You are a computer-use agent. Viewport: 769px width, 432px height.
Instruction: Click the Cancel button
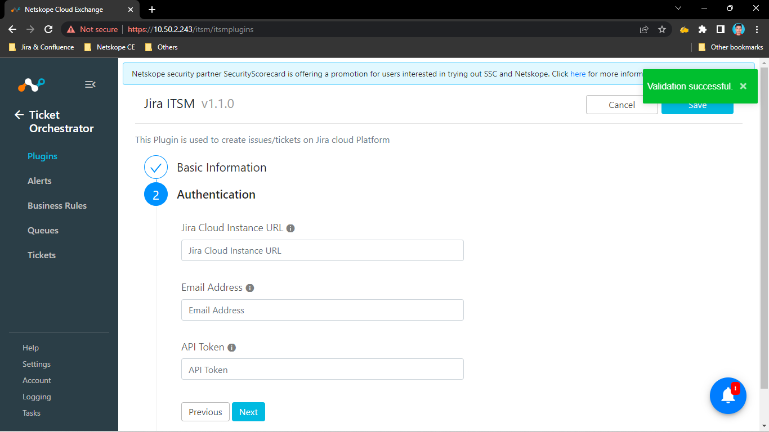[x=622, y=105]
